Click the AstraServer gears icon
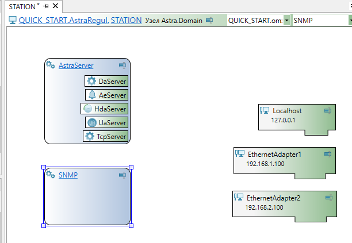The height and width of the screenshot is (243, 352). tap(51, 65)
